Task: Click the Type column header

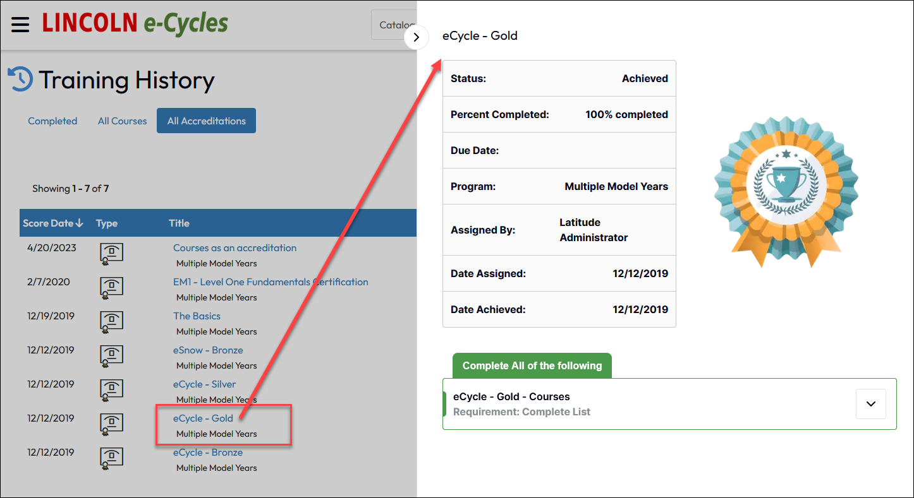Action: [107, 223]
